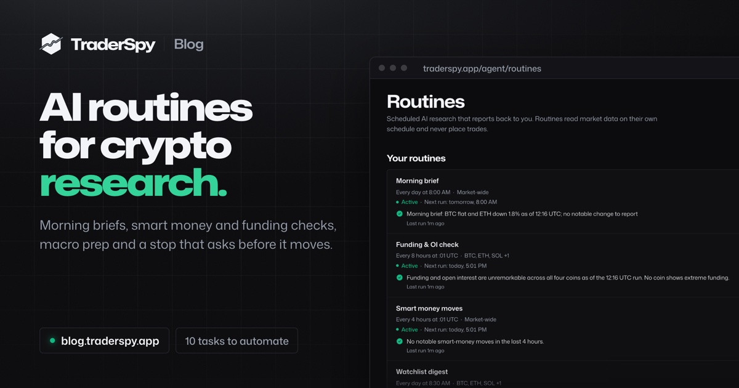
Task: Click the "Morning brief: BTC flat" result text
Action: pos(522,214)
